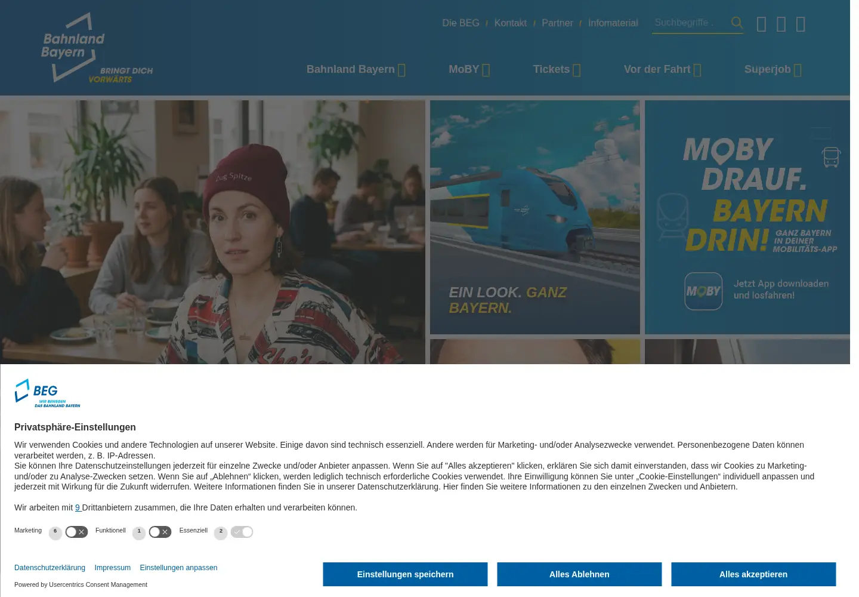Open the Kontakt top menu link
This screenshot has height=597, width=859.
(510, 23)
